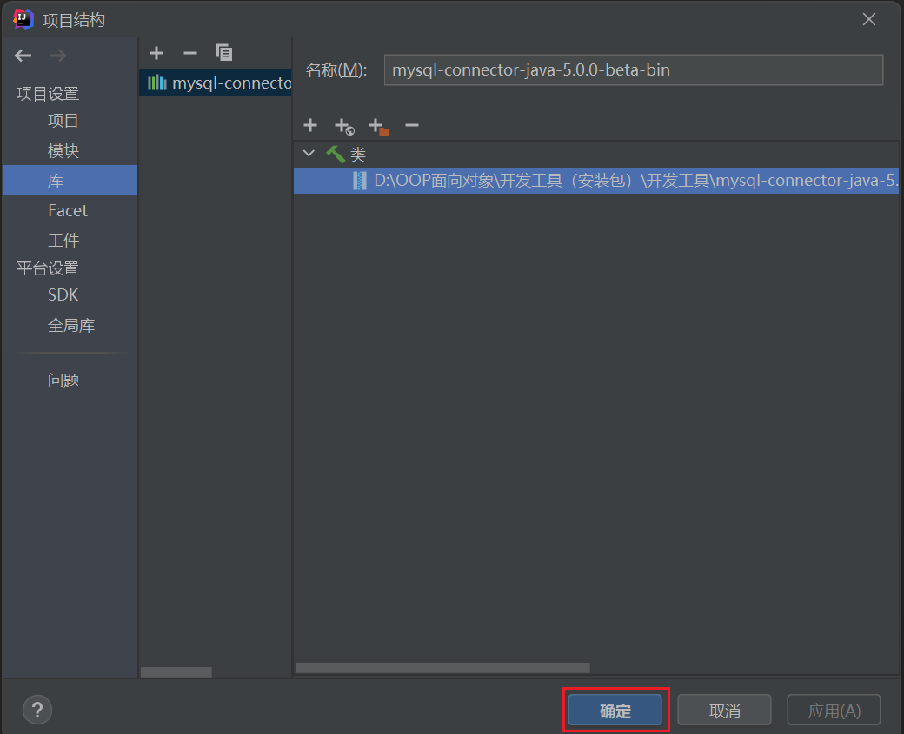This screenshot has width=904, height=734.
Task: Close the 项目结构 dialog
Action: (869, 20)
